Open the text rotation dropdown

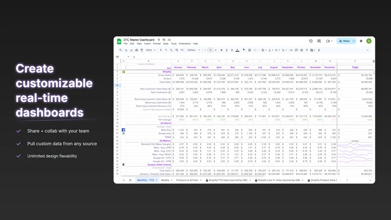click(x=284, y=50)
